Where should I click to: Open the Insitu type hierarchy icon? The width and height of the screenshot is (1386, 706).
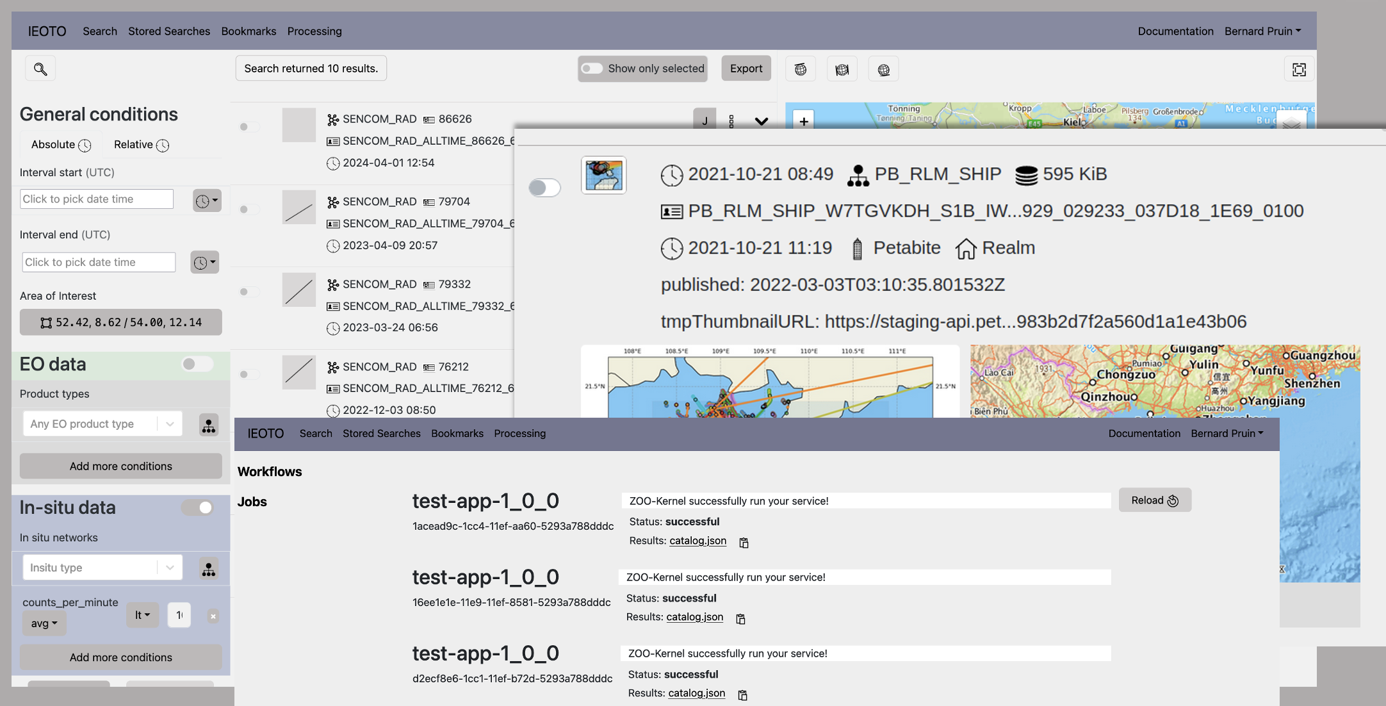(x=208, y=568)
